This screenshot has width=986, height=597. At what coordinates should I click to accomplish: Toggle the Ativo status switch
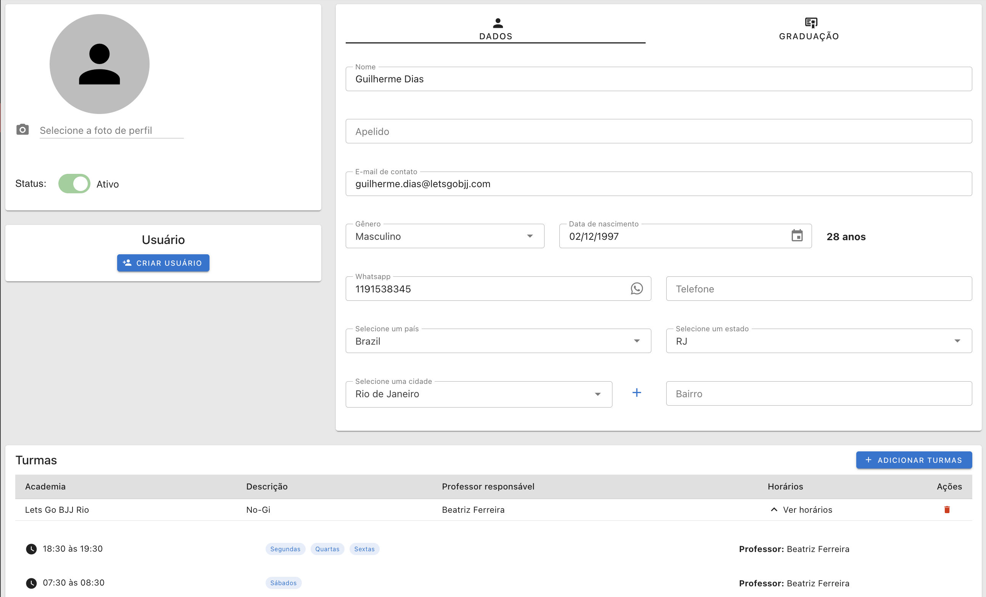74,184
